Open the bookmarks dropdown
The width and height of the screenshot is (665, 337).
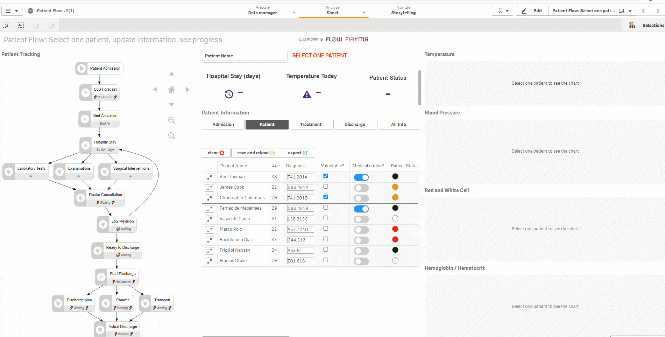(503, 11)
